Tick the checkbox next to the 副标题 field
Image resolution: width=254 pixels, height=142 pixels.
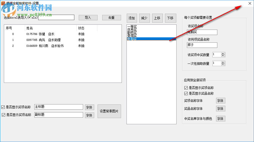(3, 115)
